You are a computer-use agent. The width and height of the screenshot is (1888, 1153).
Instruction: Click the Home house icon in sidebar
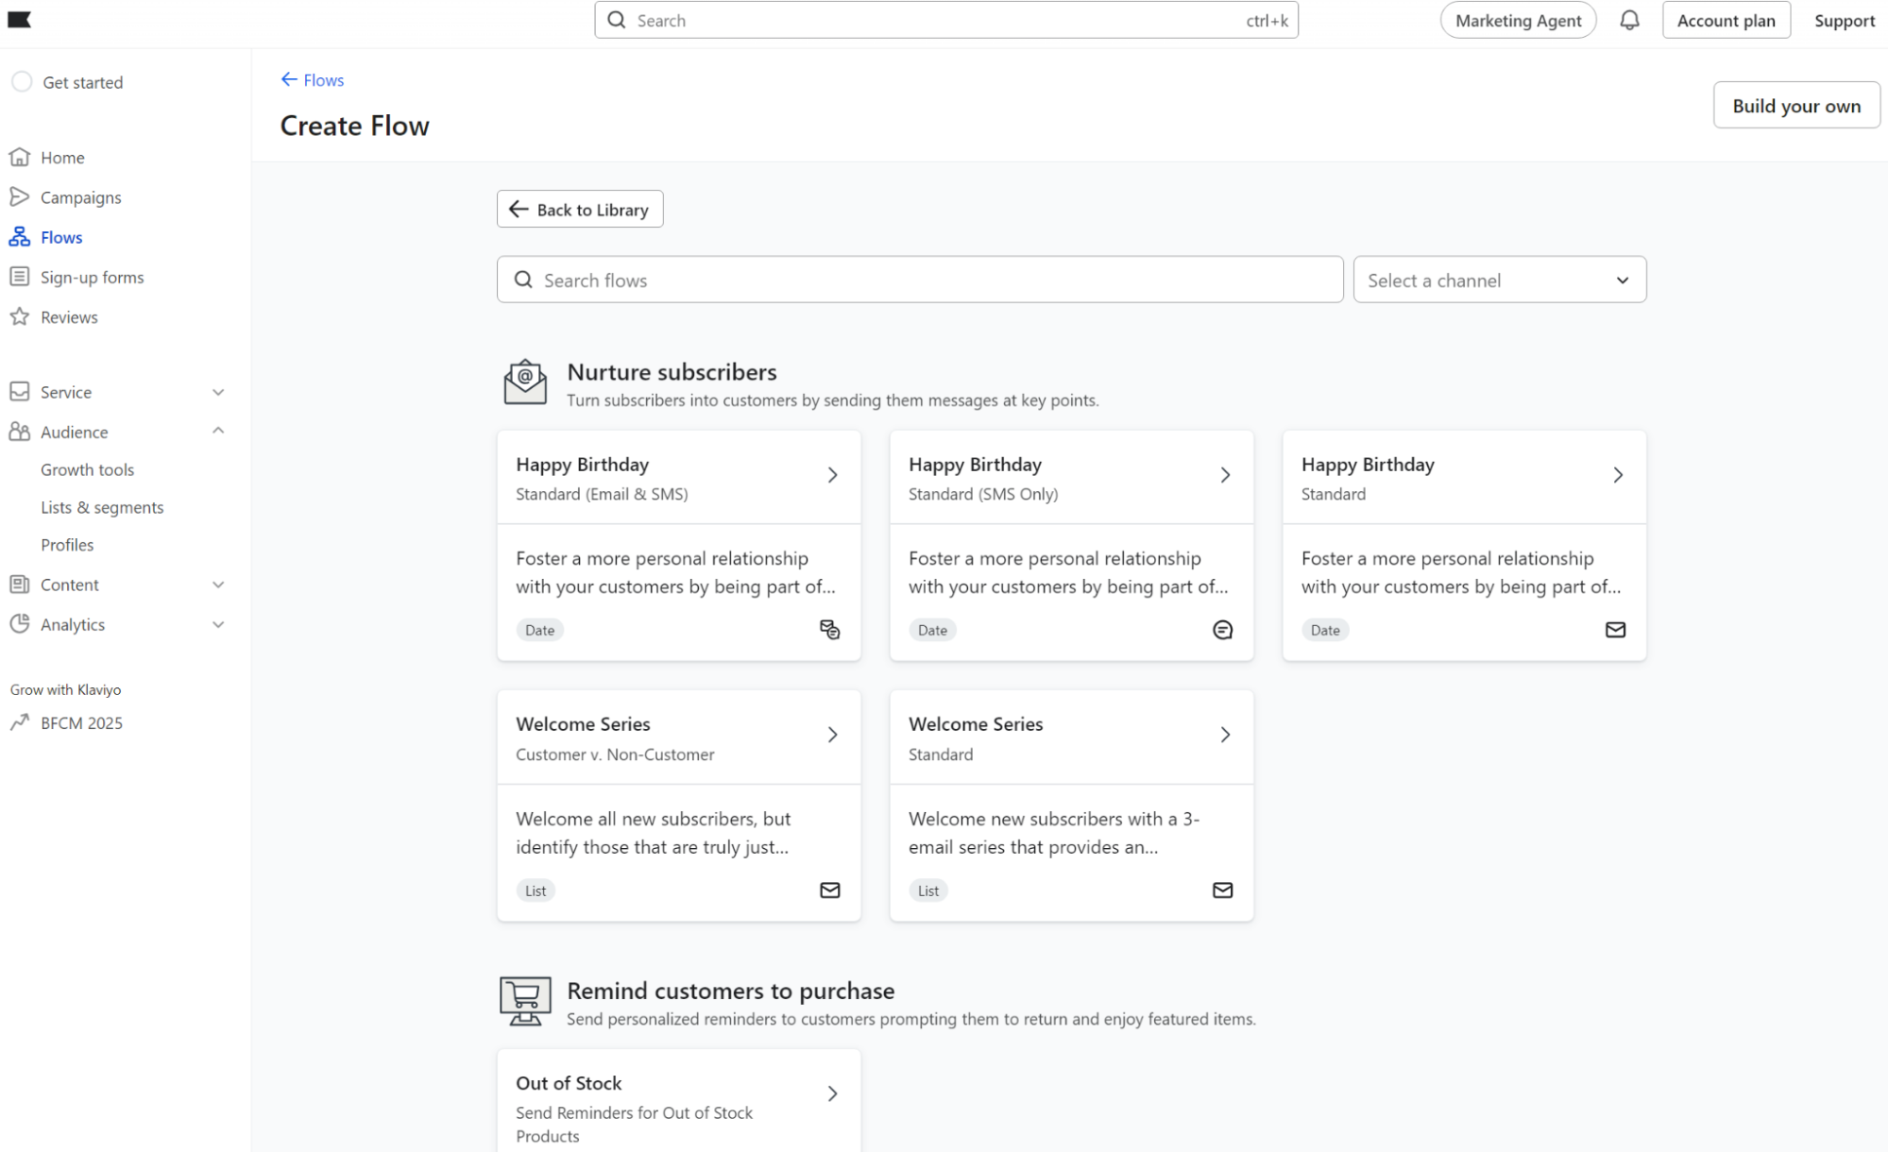[x=20, y=157]
